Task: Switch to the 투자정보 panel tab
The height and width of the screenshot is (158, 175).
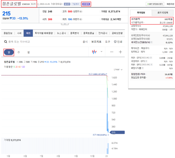Action: [x=141, y=13]
